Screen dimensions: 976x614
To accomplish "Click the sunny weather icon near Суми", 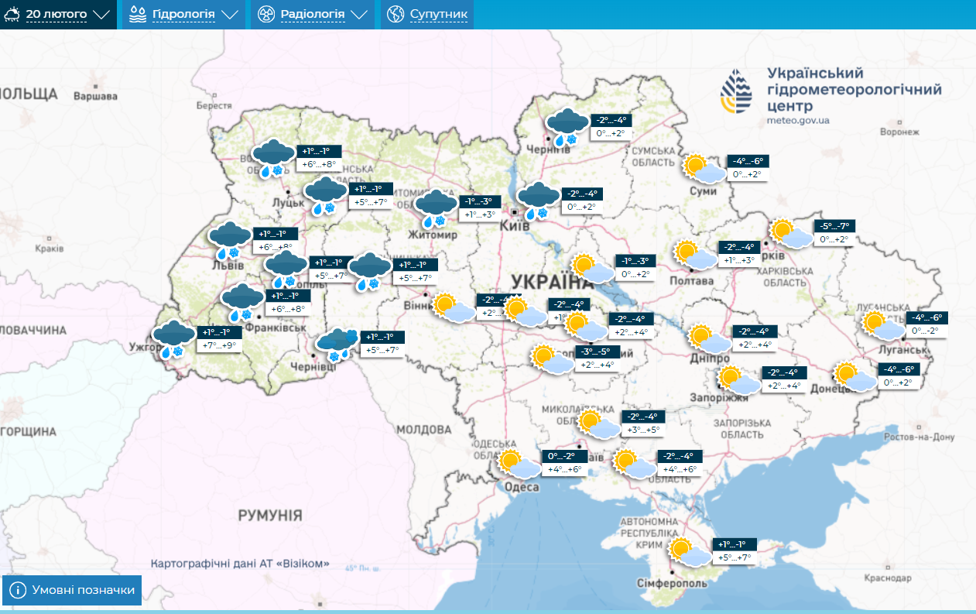I will pos(701,167).
